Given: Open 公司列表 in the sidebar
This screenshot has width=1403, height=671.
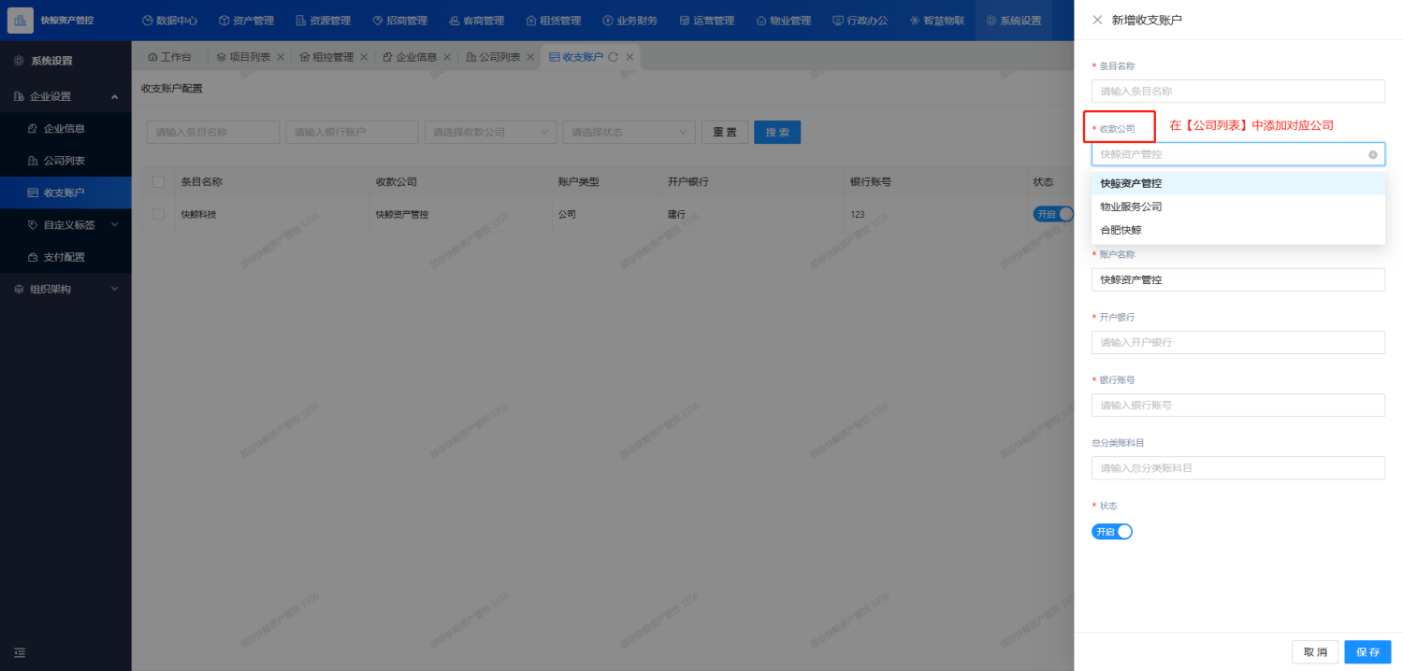Looking at the screenshot, I should [65, 161].
